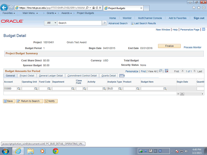207x155 pixels.
Task: Click the search go arrows button
Action: tap(104, 23)
